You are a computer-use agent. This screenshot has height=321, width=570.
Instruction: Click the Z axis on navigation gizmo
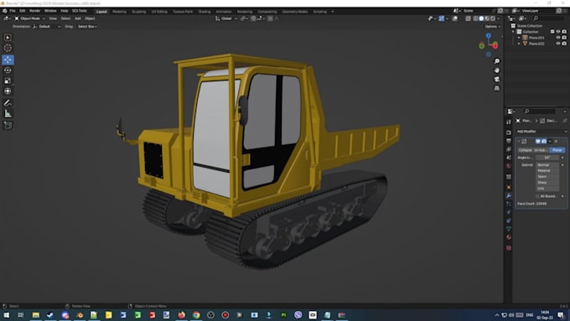(489, 36)
